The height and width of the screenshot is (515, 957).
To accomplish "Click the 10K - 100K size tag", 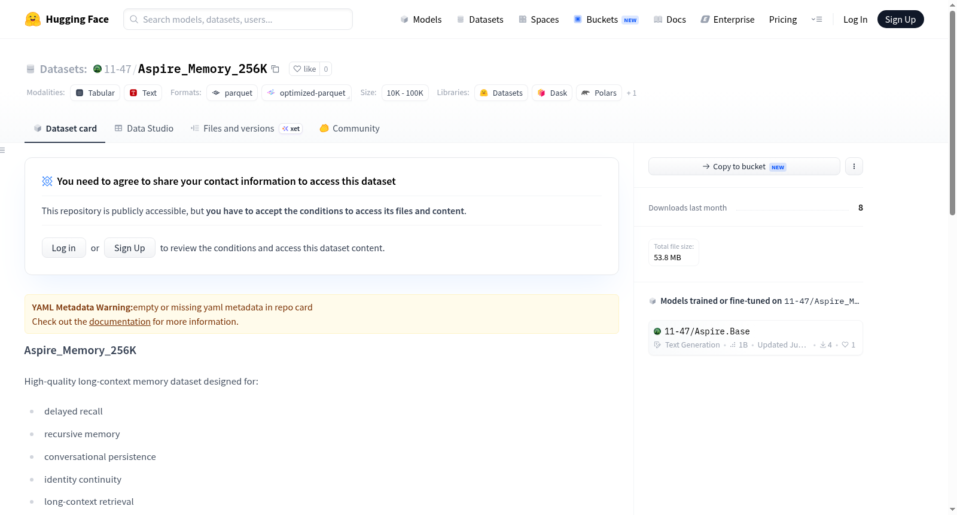I will pyautogui.click(x=405, y=93).
